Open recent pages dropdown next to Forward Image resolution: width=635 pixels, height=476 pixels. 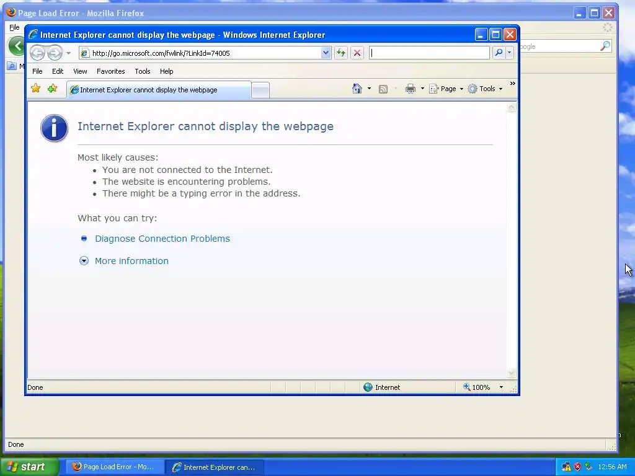click(68, 53)
